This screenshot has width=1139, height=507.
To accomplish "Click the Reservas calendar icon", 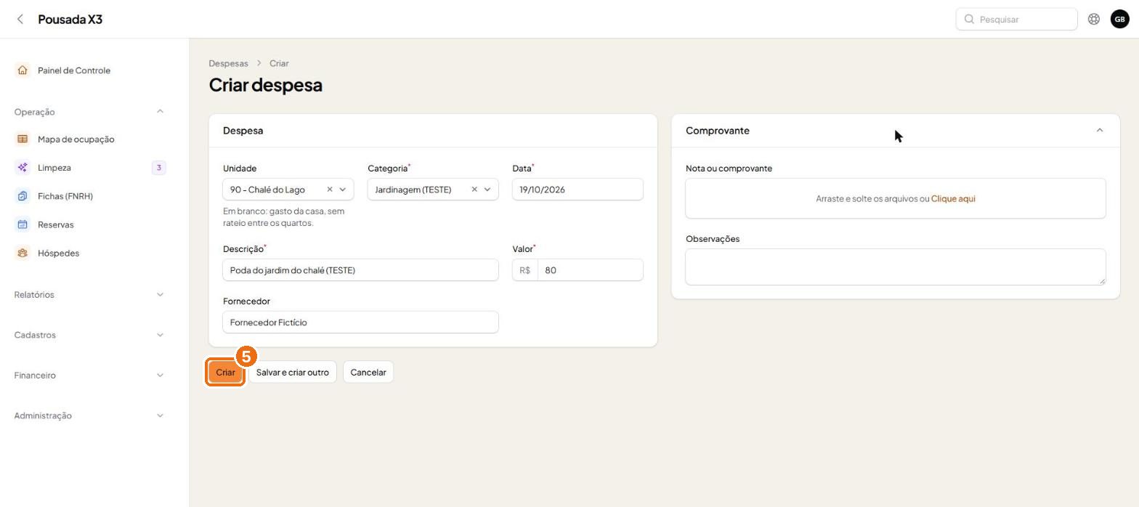I will click(23, 224).
